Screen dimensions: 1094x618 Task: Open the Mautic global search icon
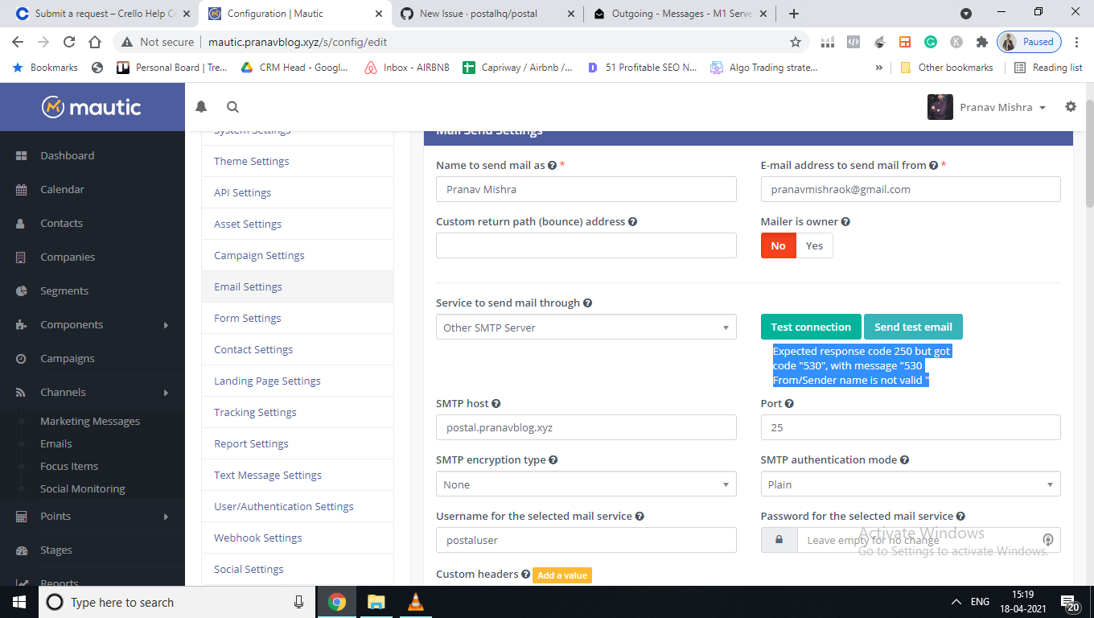tap(232, 106)
